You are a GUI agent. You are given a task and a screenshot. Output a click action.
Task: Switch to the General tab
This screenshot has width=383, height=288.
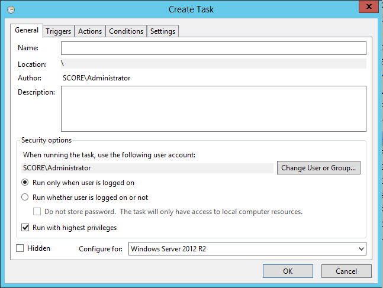pyautogui.click(x=27, y=31)
